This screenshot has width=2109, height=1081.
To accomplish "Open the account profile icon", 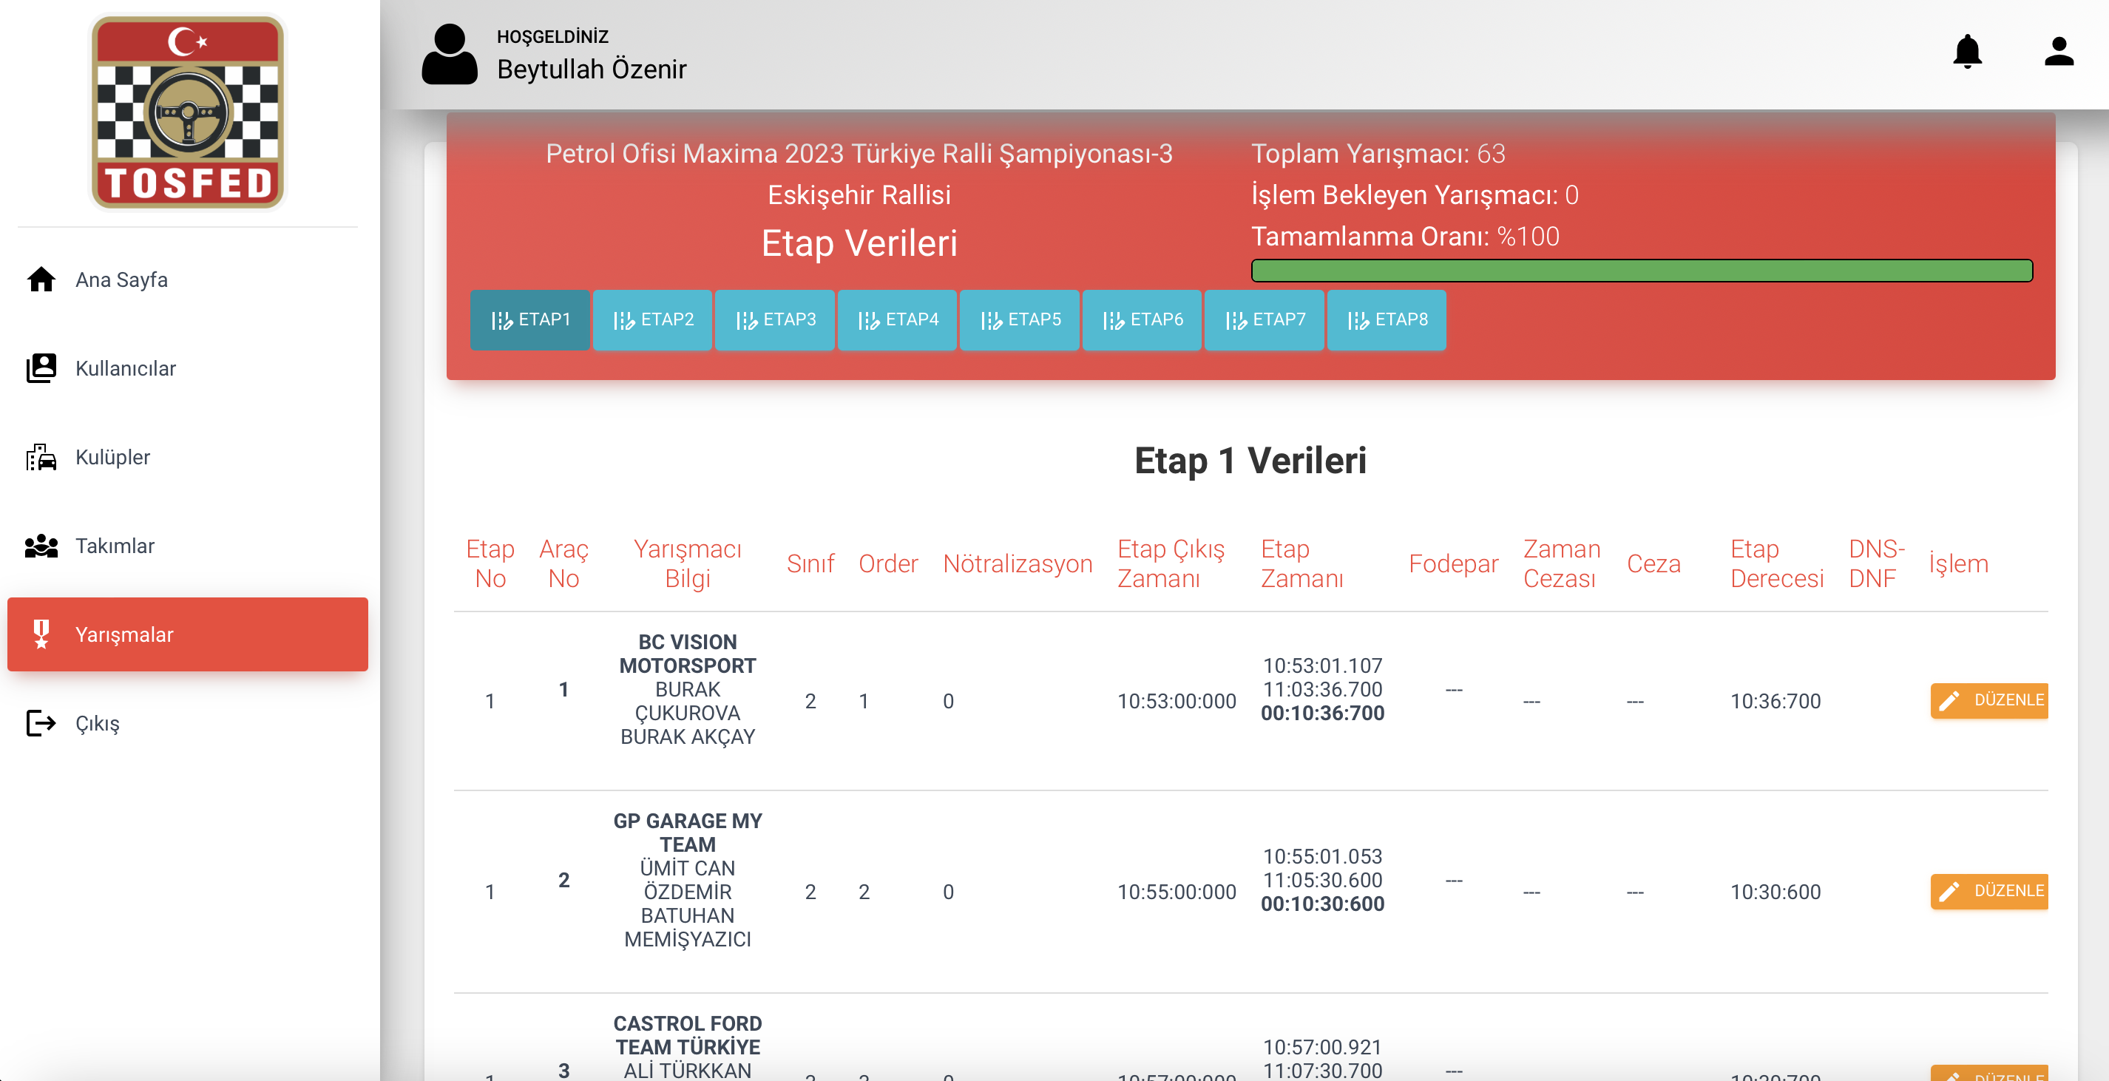I will 2058,52.
